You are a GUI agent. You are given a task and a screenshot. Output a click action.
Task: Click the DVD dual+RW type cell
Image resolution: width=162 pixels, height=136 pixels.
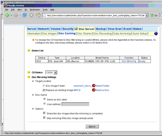tap(57, 61)
